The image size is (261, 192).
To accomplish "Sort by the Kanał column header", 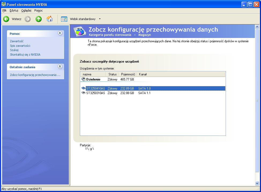I will [x=181, y=74].
